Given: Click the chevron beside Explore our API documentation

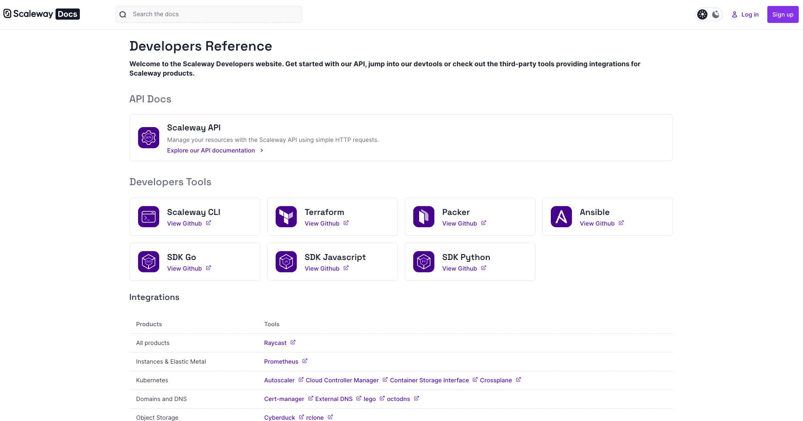Looking at the screenshot, I should (262, 150).
